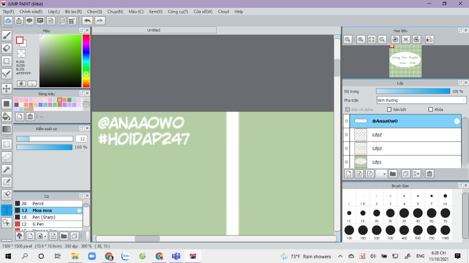This screenshot has height=263, width=469.
Task: Select the Bucket fill tool
Action: [6, 116]
